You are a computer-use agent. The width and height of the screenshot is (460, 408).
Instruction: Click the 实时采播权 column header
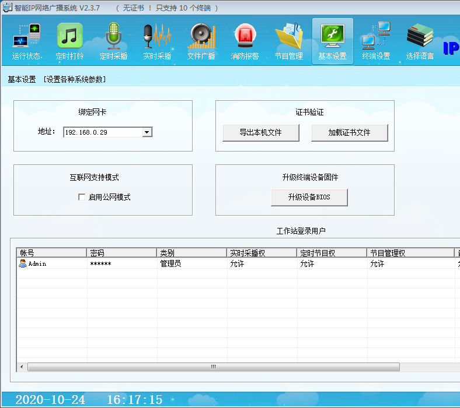(262, 253)
